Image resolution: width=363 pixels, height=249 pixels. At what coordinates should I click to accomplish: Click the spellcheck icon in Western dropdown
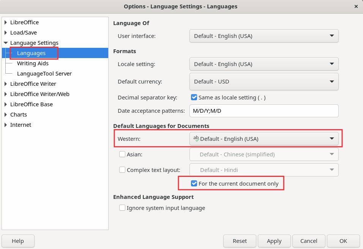196,139
